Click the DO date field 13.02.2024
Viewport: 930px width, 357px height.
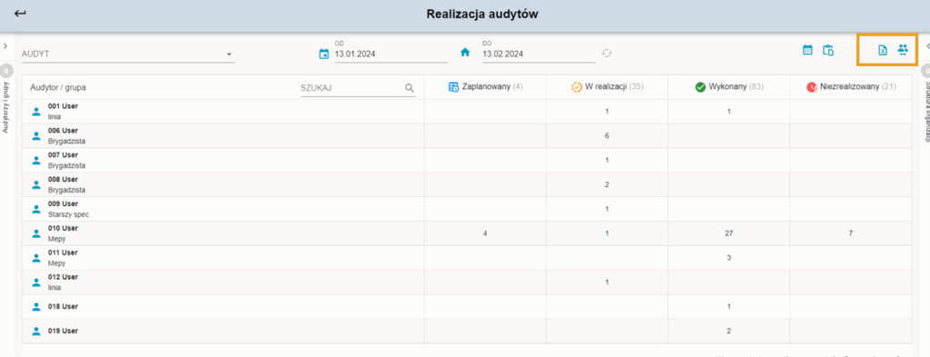click(x=538, y=54)
